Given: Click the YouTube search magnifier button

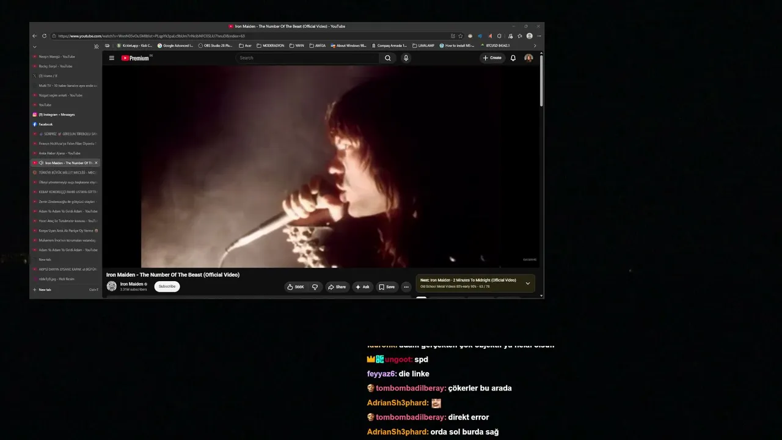Looking at the screenshot, I should 387,58.
